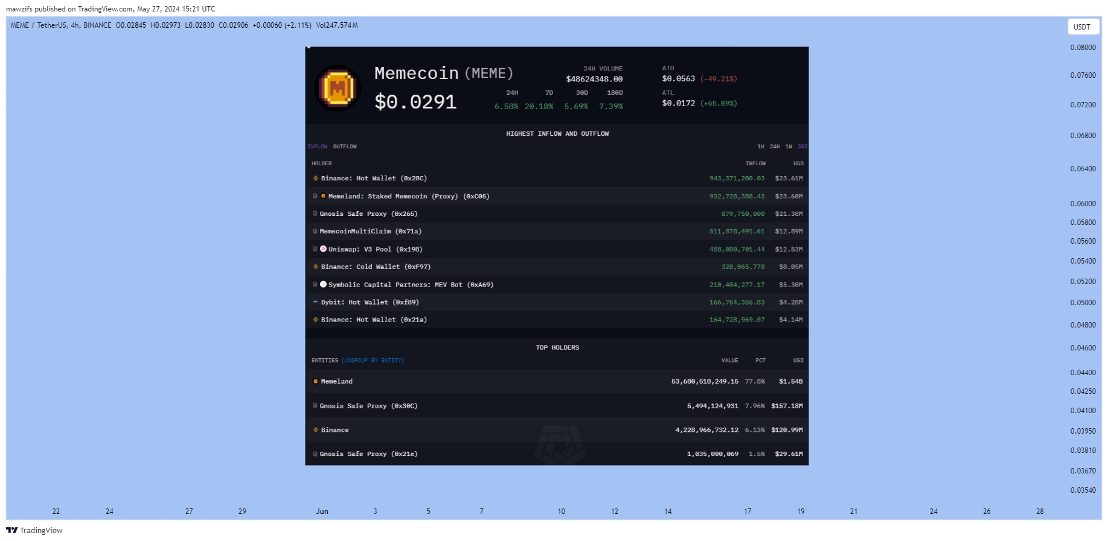Open MemecoinMultiClaim (0x71a) holder
Screen dimensions: 1108x541
tap(371, 231)
